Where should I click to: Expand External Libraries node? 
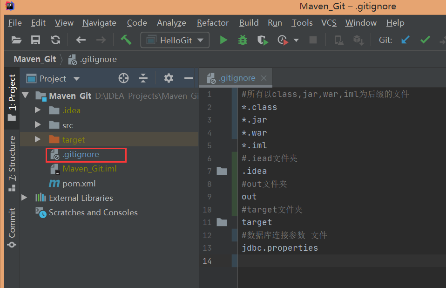tap(25, 198)
